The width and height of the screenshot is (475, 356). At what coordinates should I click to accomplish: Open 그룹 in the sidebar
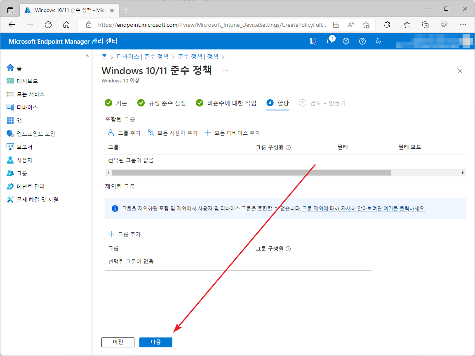tap(17, 173)
